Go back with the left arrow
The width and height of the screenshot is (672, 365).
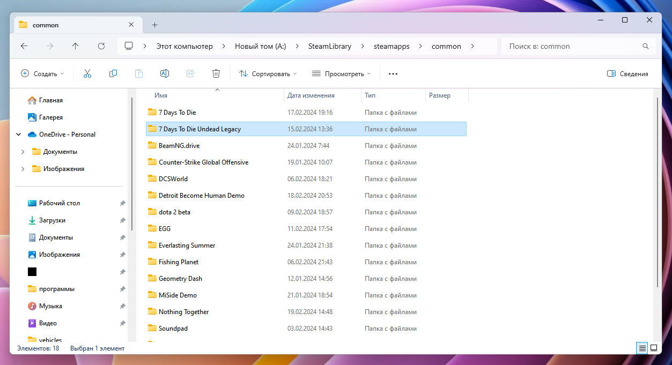click(x=24, y=46)
